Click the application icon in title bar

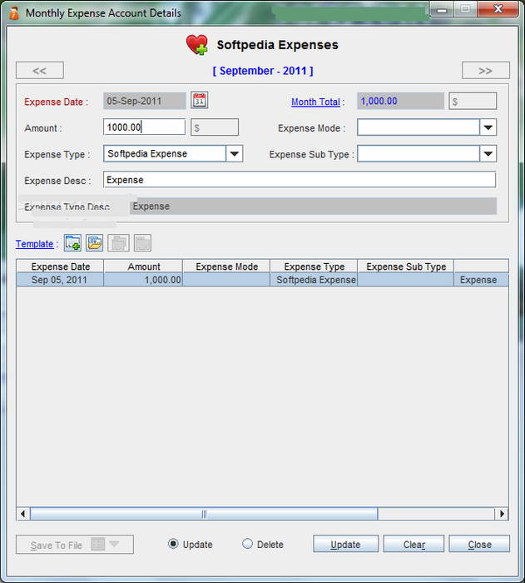[14, 13]
